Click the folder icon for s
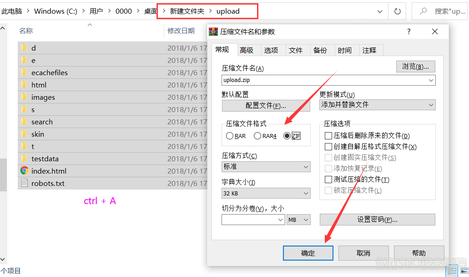The height and width of the screenshot is (277, 469). tap(24, 109)
